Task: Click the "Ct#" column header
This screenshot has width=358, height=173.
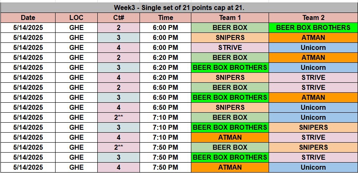Action: [118, 18]
